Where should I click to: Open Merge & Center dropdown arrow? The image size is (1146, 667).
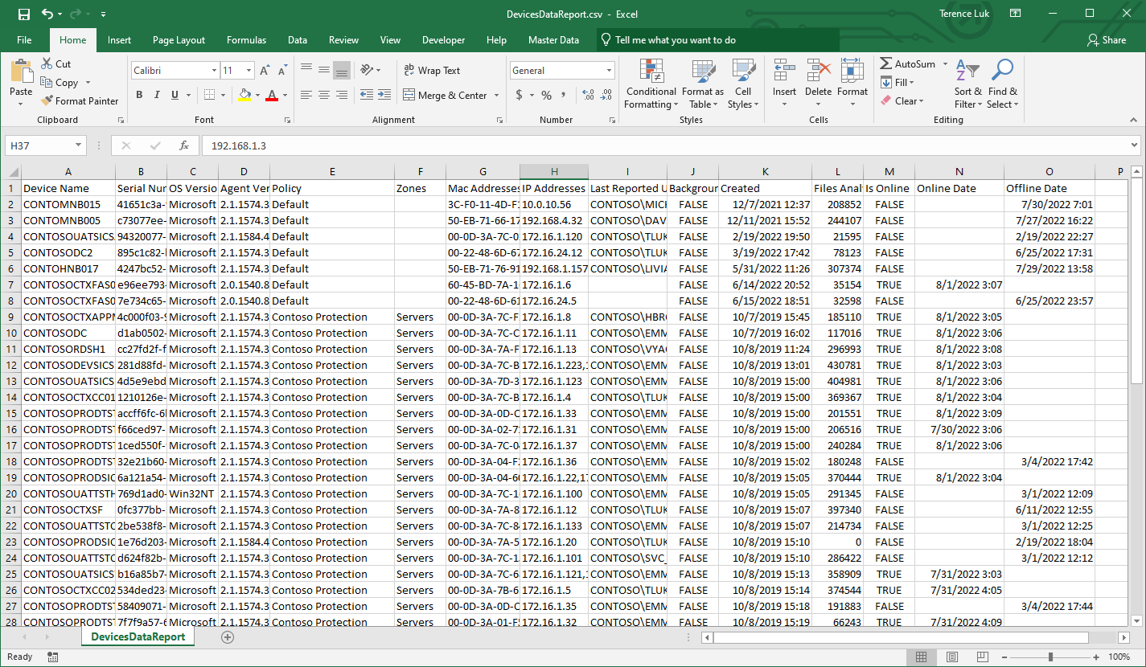point(496,95)
